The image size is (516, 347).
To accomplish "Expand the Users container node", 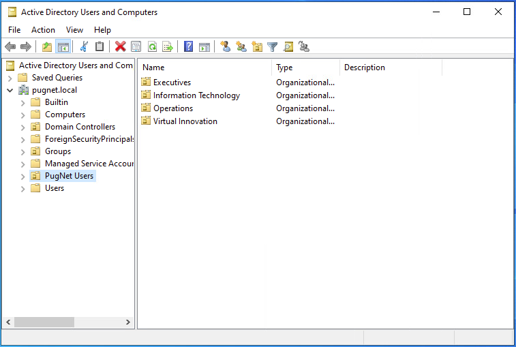I will click(x=22, y=189).
